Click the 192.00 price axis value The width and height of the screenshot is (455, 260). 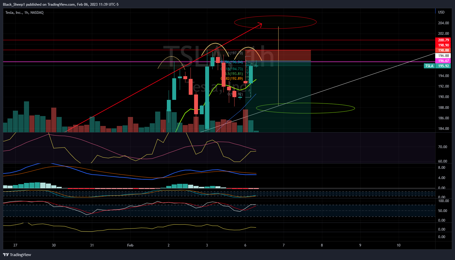coord(443,86)
